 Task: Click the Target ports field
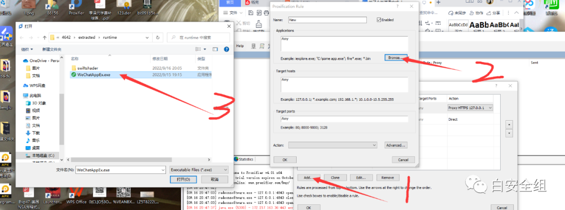click(x=344, y=119)
